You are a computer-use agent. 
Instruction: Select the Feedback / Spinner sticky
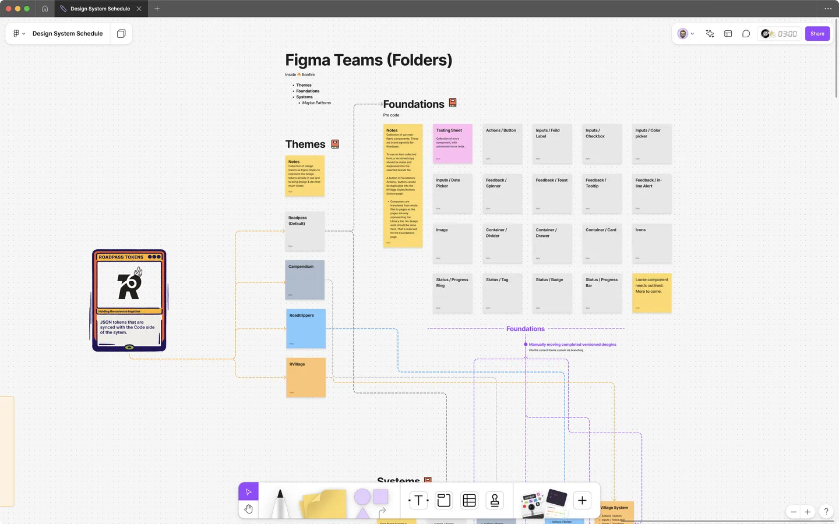click(x=502, y=194)
